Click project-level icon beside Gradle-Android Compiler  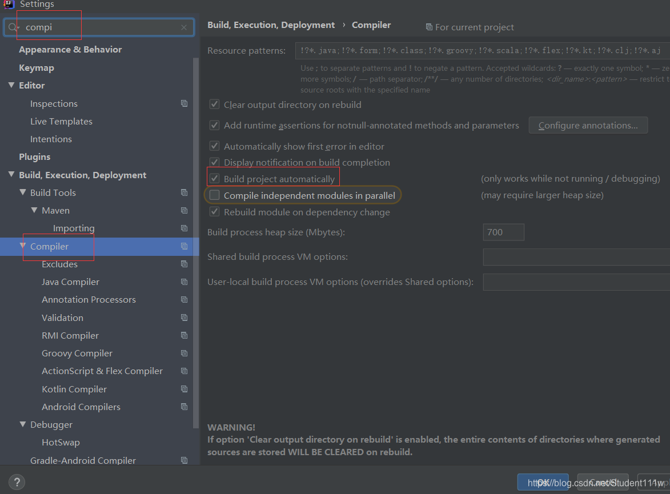(184, 460)
